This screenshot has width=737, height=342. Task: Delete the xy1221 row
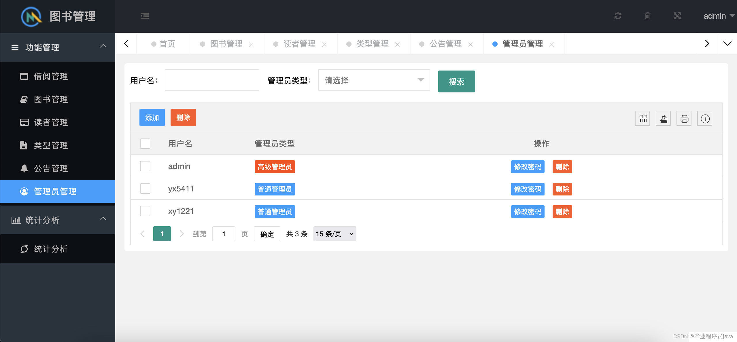coord(562,212)
